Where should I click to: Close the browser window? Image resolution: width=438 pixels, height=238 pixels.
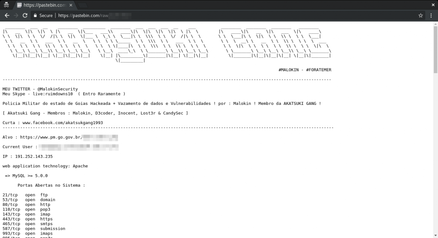tap(433, 5)
